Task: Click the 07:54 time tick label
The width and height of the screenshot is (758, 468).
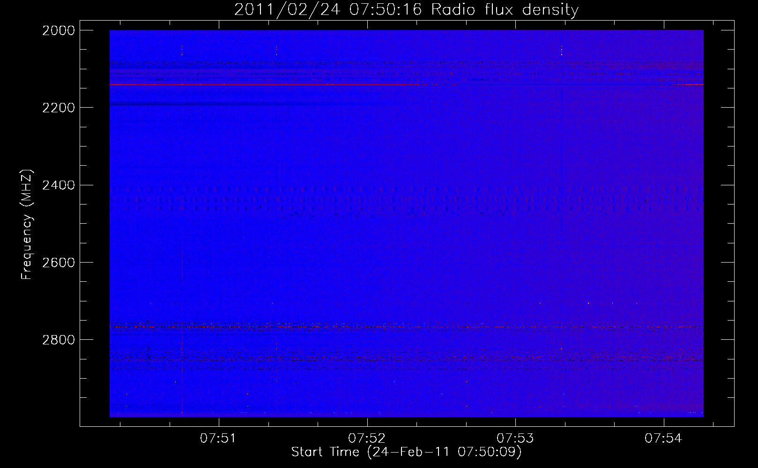Action: point(663,439)
